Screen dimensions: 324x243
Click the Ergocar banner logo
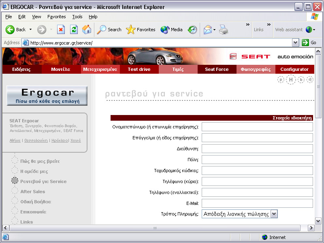coord(47,96)
